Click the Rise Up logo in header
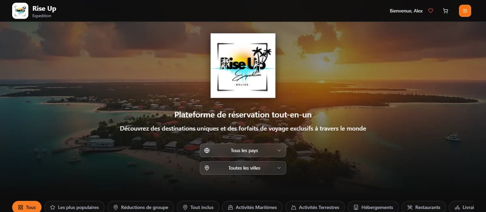486x212 pixels. 20,11
